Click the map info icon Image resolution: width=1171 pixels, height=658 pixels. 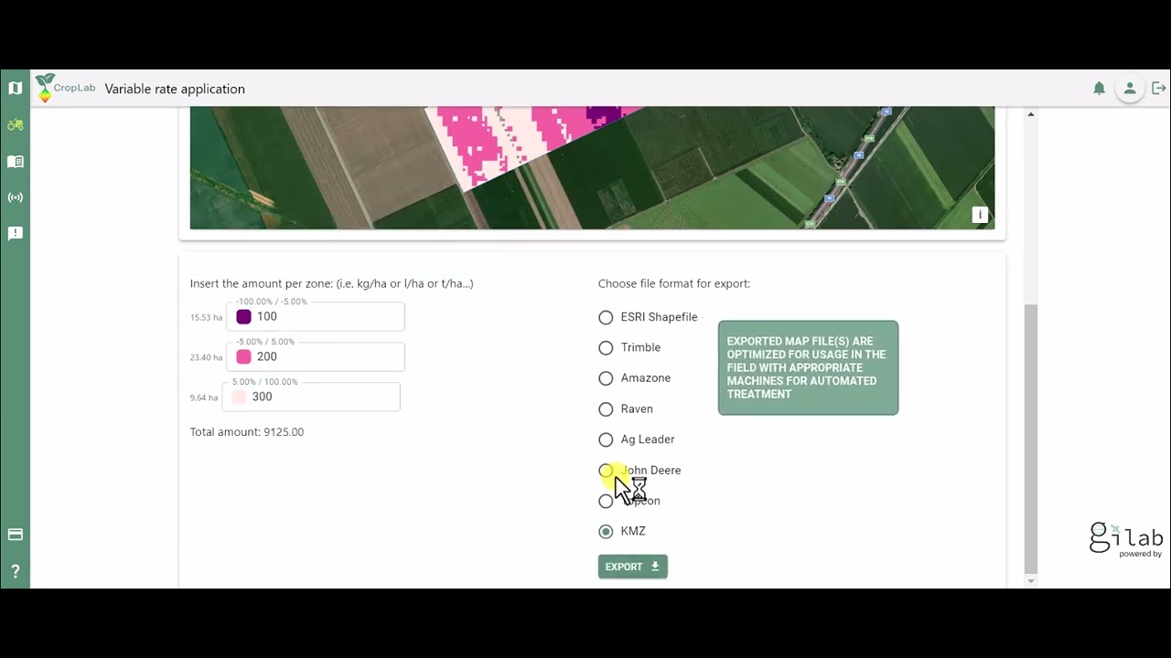click(980, 215)
